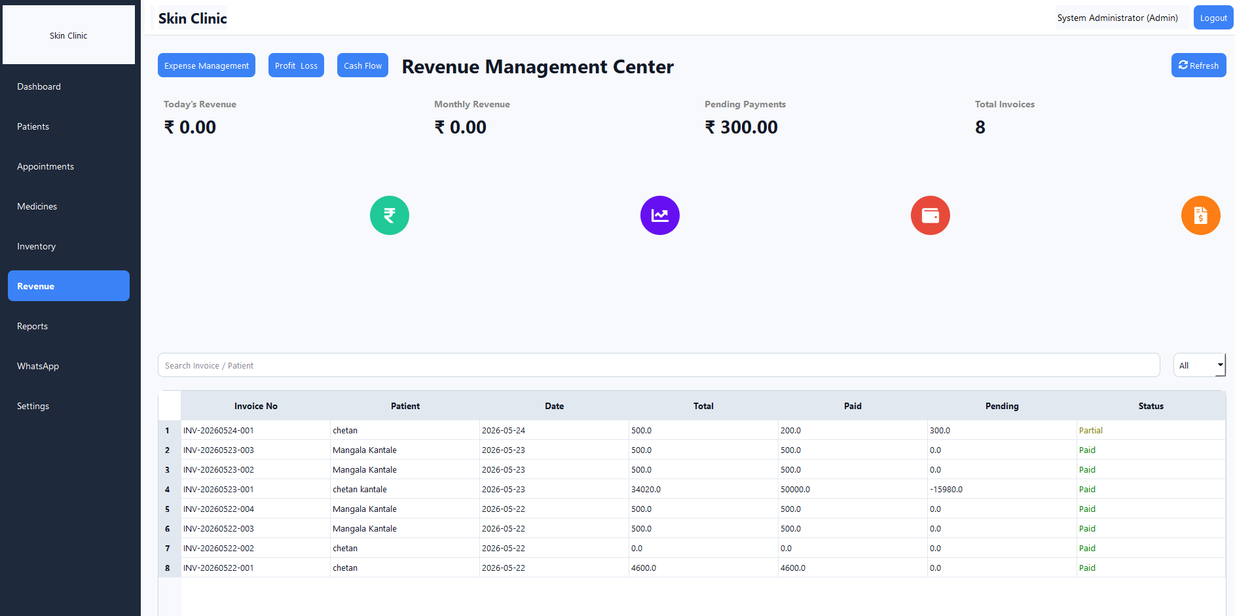Click the Skin Clinic sidebar logo
Viewport: 1235px width, 616px height.
[x=69, y=35]
